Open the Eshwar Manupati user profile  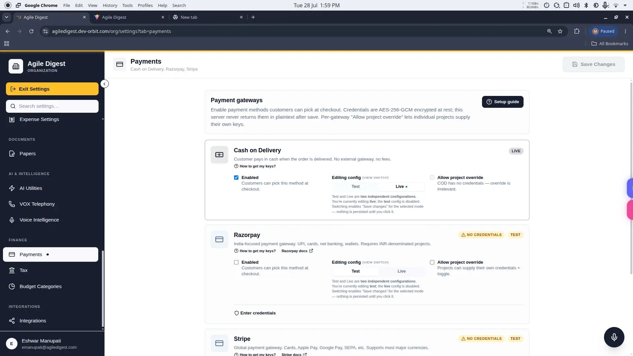pos(52,344)
